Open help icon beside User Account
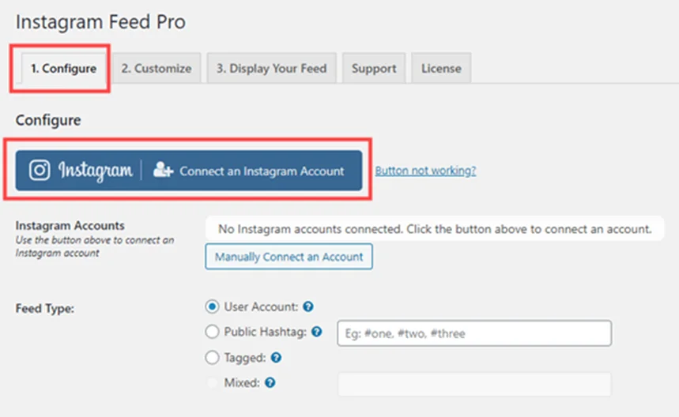 tap(308, 306)
